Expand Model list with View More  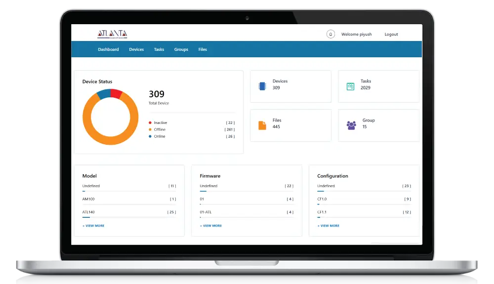point(93,226)
